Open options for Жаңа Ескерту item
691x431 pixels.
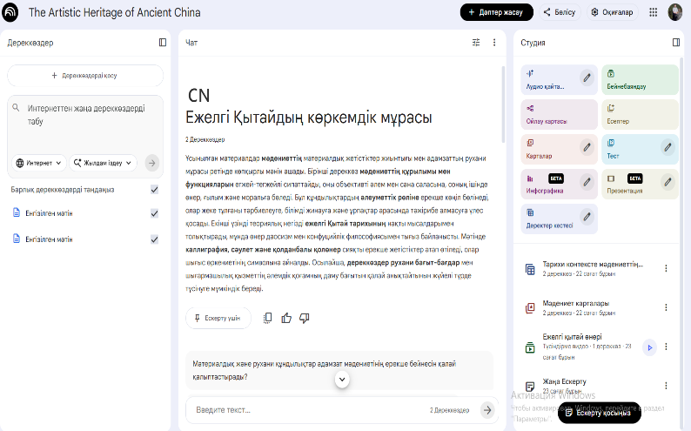[666, 386]
